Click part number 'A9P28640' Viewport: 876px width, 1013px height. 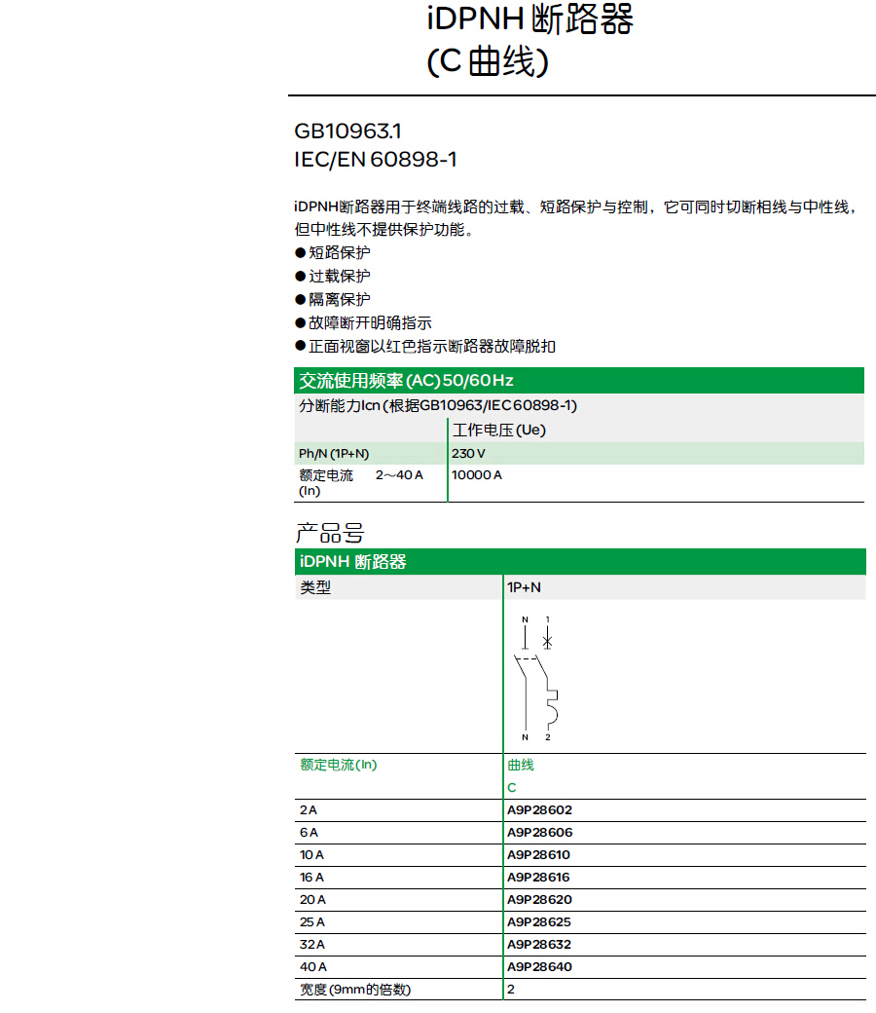coord(539,967)
